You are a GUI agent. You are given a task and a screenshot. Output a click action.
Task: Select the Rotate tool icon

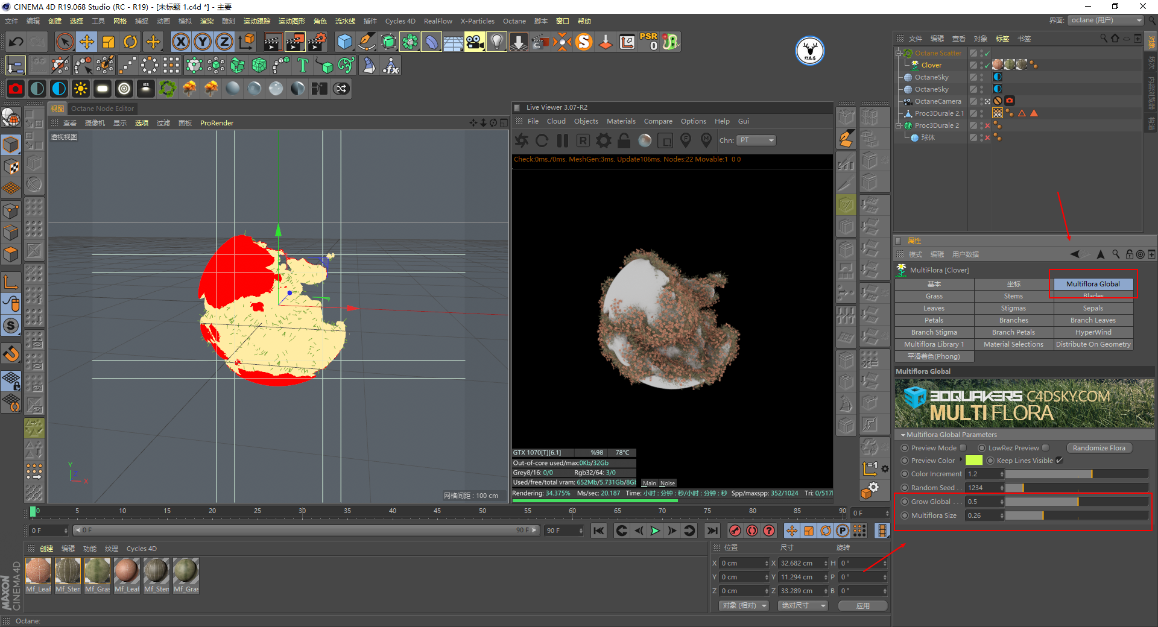tap(130, 42)
